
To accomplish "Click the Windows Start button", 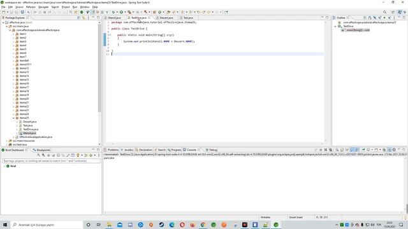I will [5, 225].
